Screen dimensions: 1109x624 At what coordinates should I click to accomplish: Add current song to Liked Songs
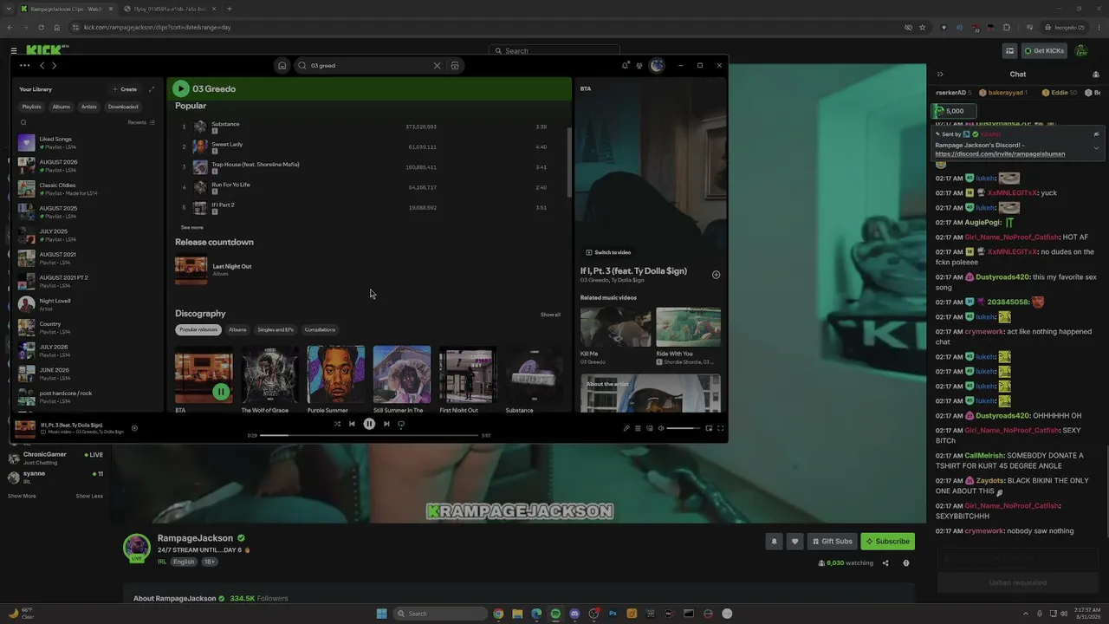134,427
